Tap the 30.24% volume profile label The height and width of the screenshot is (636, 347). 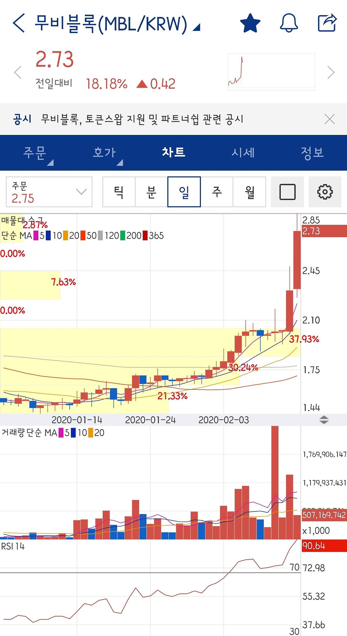pos(243,367)
